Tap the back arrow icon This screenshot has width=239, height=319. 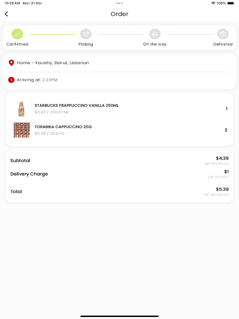tap(6, 14)
